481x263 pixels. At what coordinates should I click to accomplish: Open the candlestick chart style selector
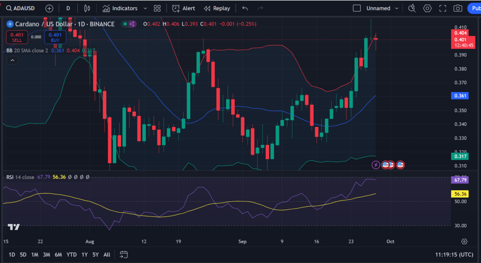[87, 8]
